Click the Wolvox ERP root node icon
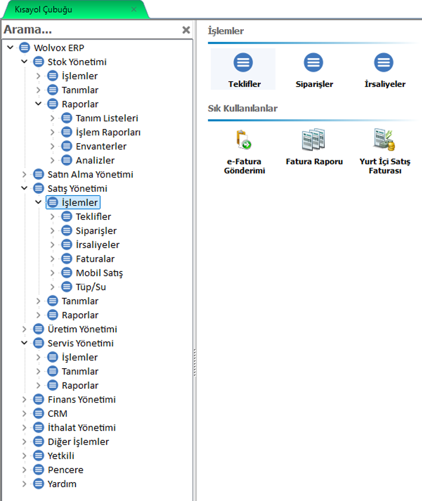 pos(25,48)
